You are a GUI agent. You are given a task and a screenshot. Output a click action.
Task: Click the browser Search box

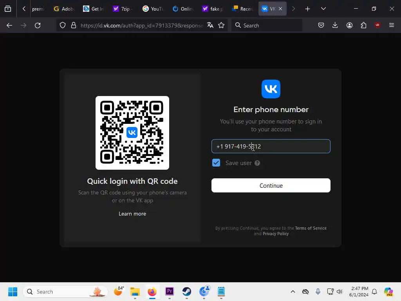[267, 25]
